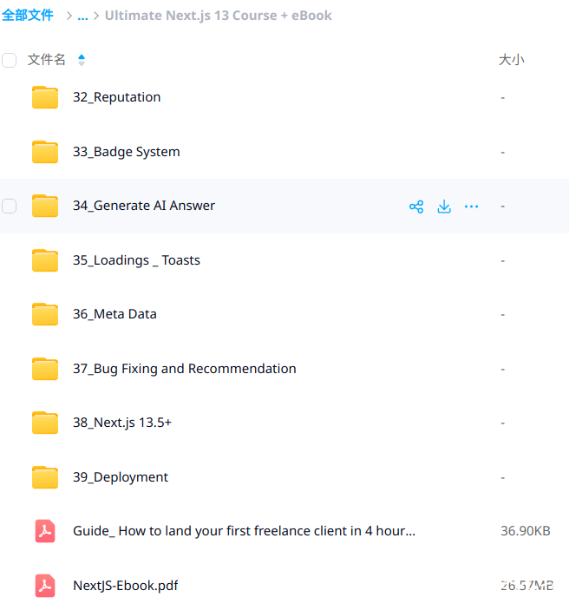Click Ultimate Next.js 13 Course + eBook breadcrumb
The height and width of the screenshot is (610, 569).
219,16
